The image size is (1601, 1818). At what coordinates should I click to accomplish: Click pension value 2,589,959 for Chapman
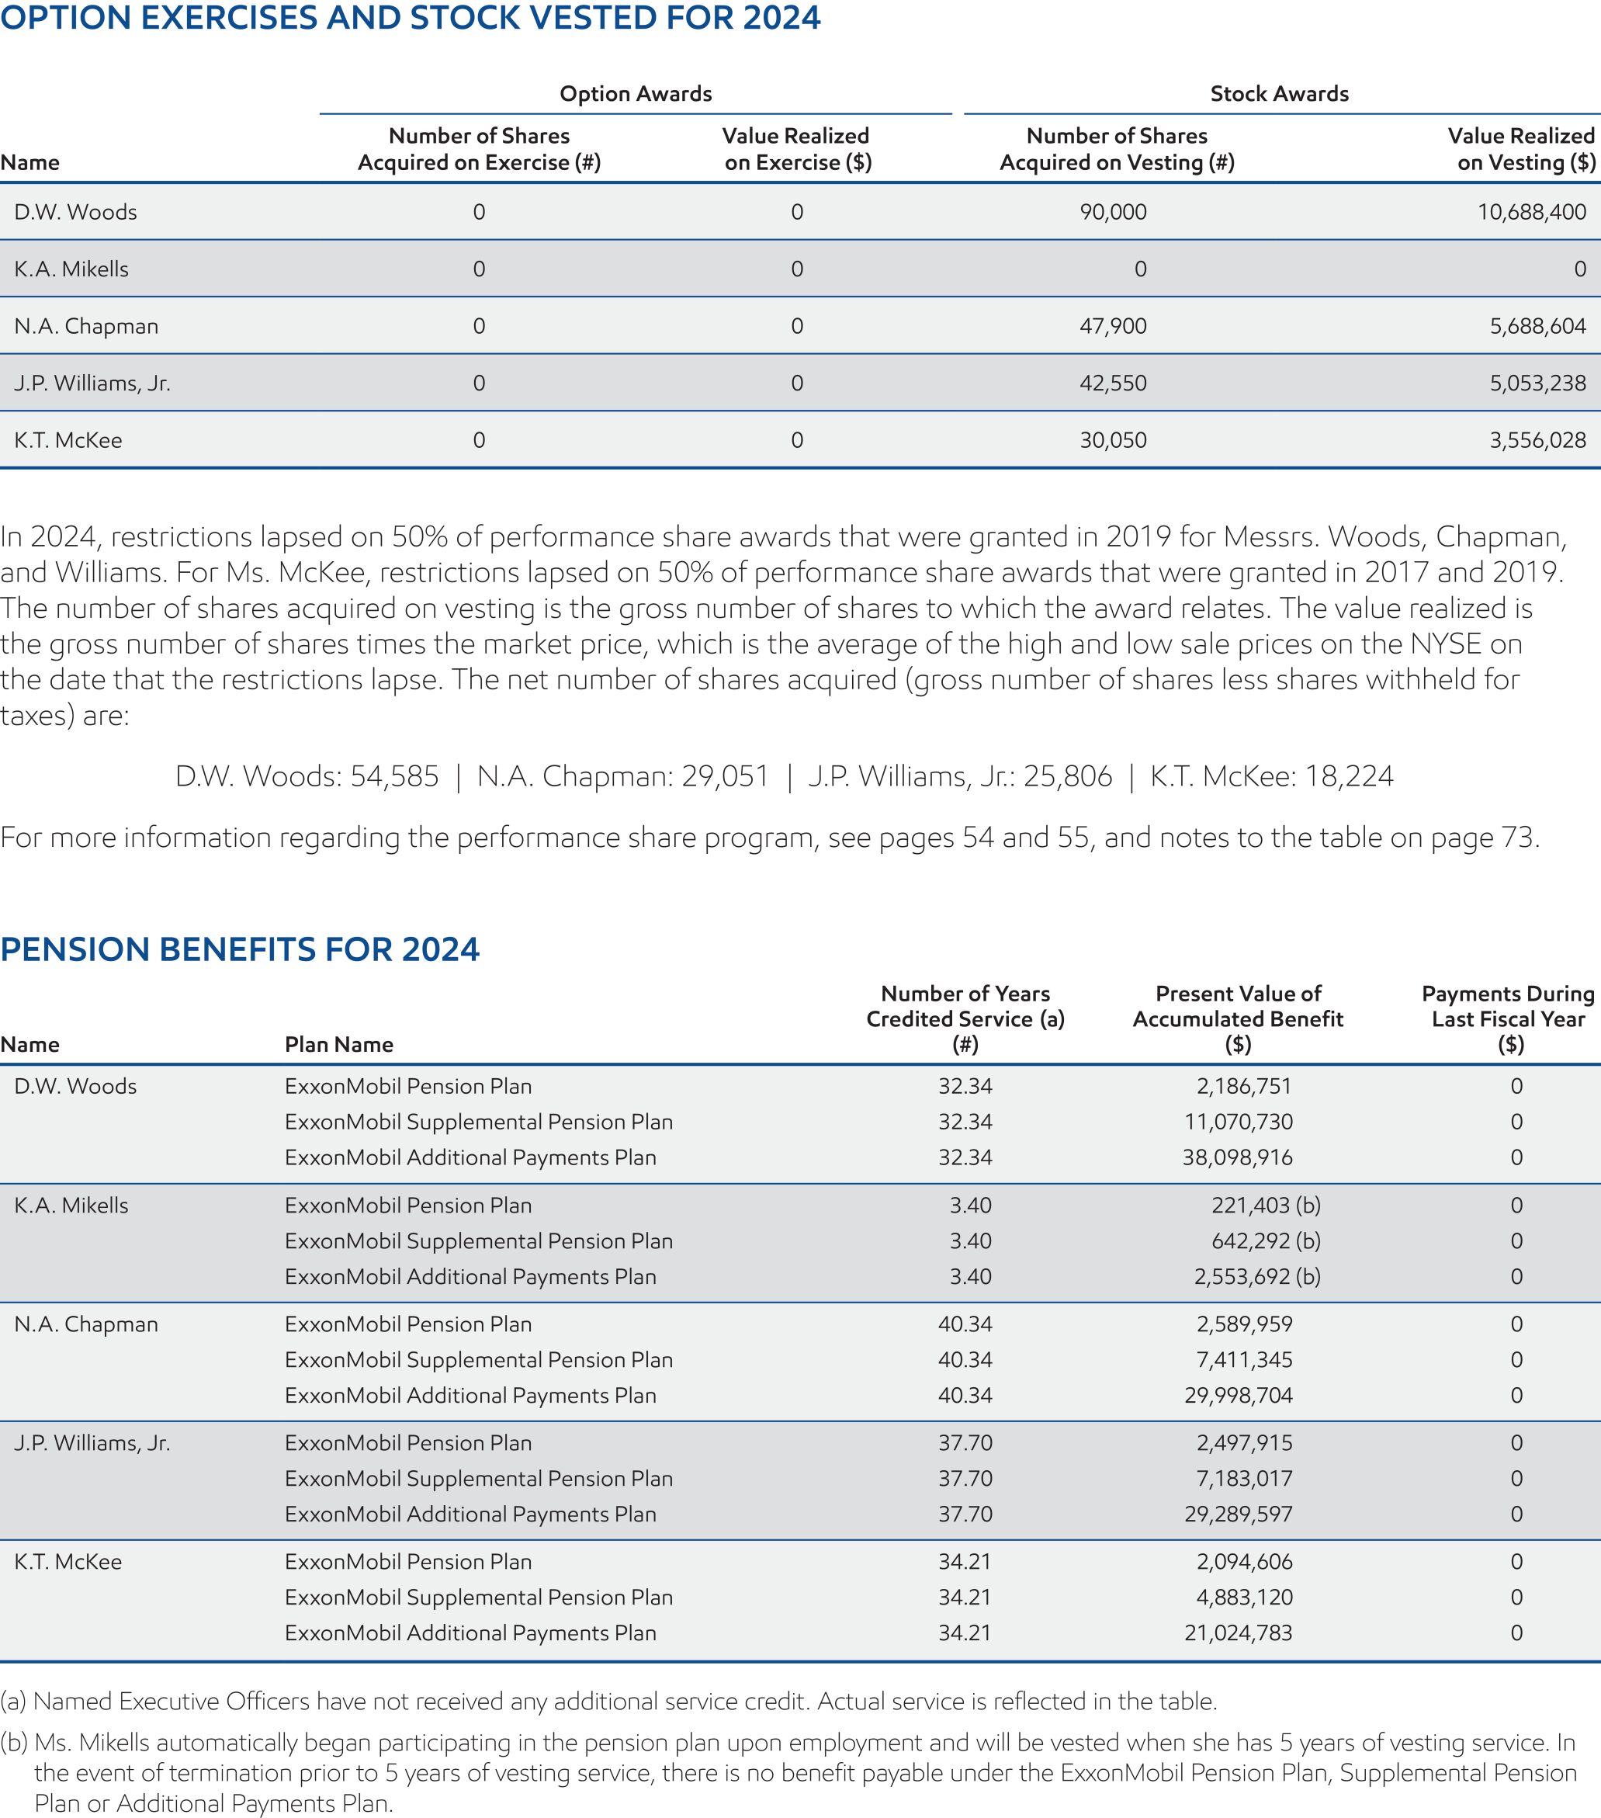1244,1324
